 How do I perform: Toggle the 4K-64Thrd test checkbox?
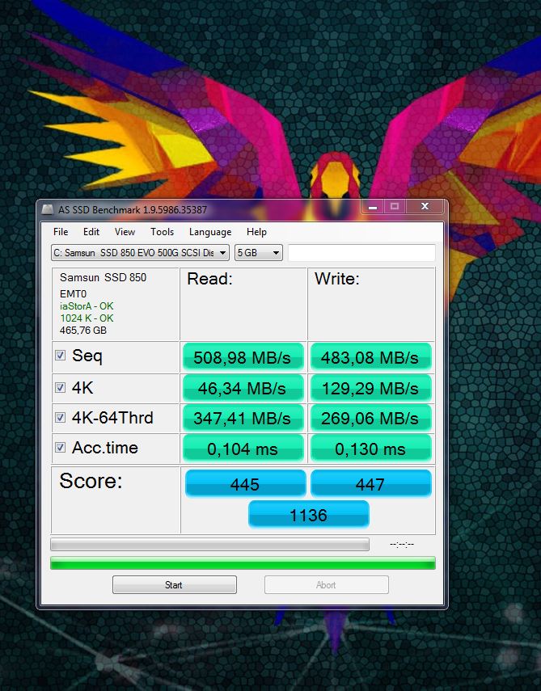coord(61,417)
